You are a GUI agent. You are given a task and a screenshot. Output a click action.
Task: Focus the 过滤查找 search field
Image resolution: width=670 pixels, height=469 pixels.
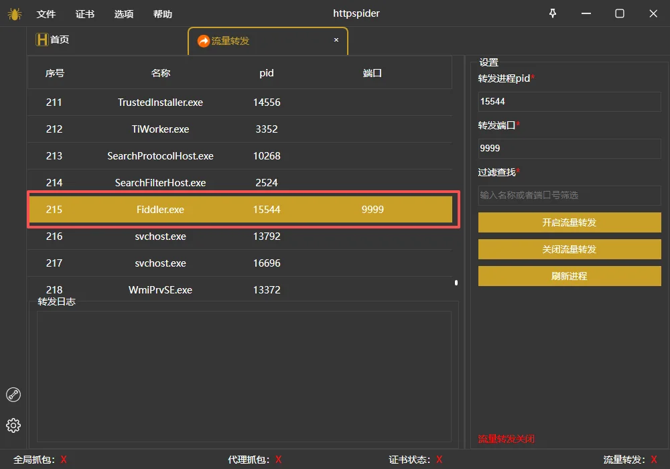(569, 195)
